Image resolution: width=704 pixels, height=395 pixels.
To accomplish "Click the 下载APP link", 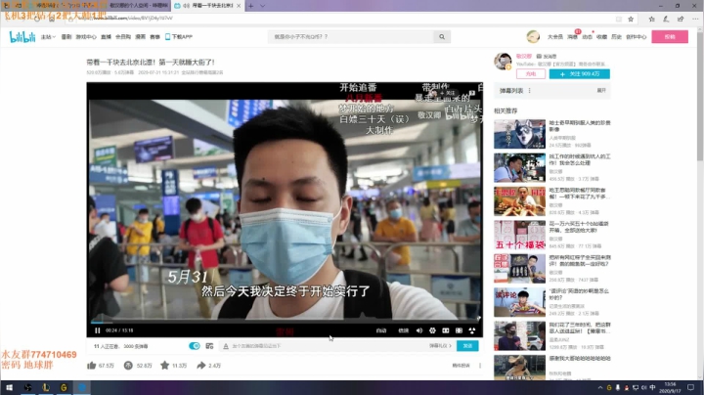I will (179, 37).
